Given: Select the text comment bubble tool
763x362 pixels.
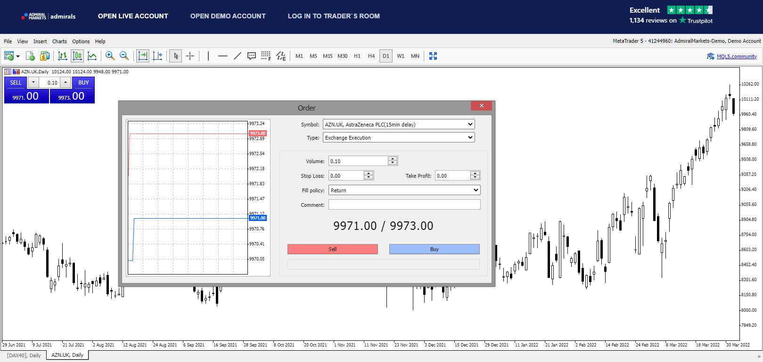Looking at the screenshot, I should 252,56.
